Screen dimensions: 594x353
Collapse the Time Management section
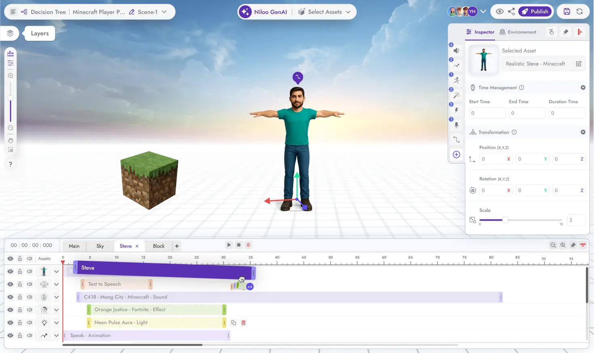[x=583, y=88]
